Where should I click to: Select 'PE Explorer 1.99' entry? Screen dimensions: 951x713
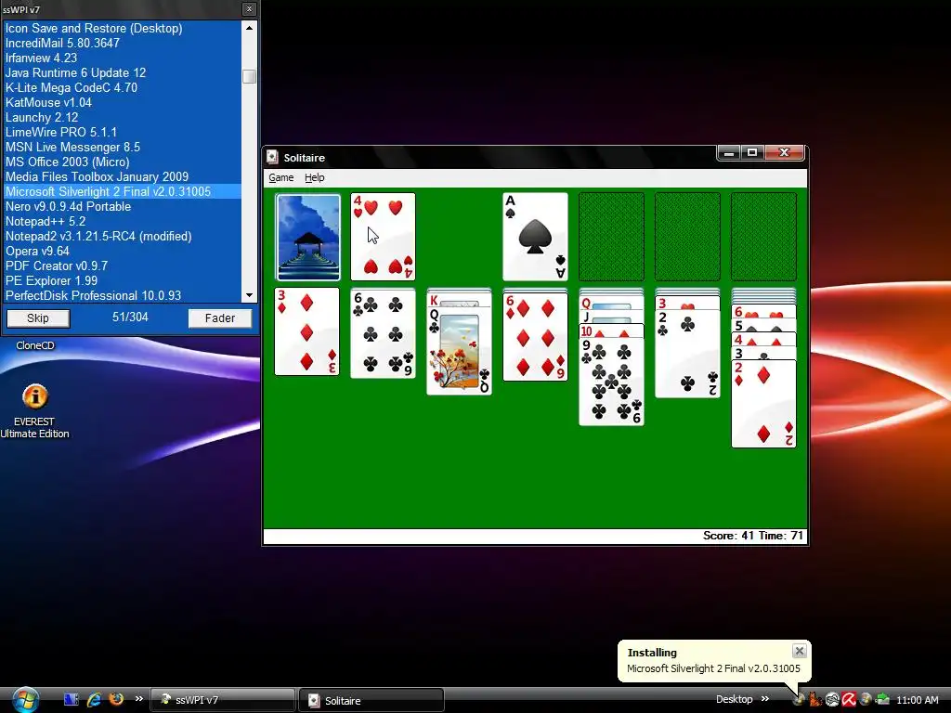123,280
